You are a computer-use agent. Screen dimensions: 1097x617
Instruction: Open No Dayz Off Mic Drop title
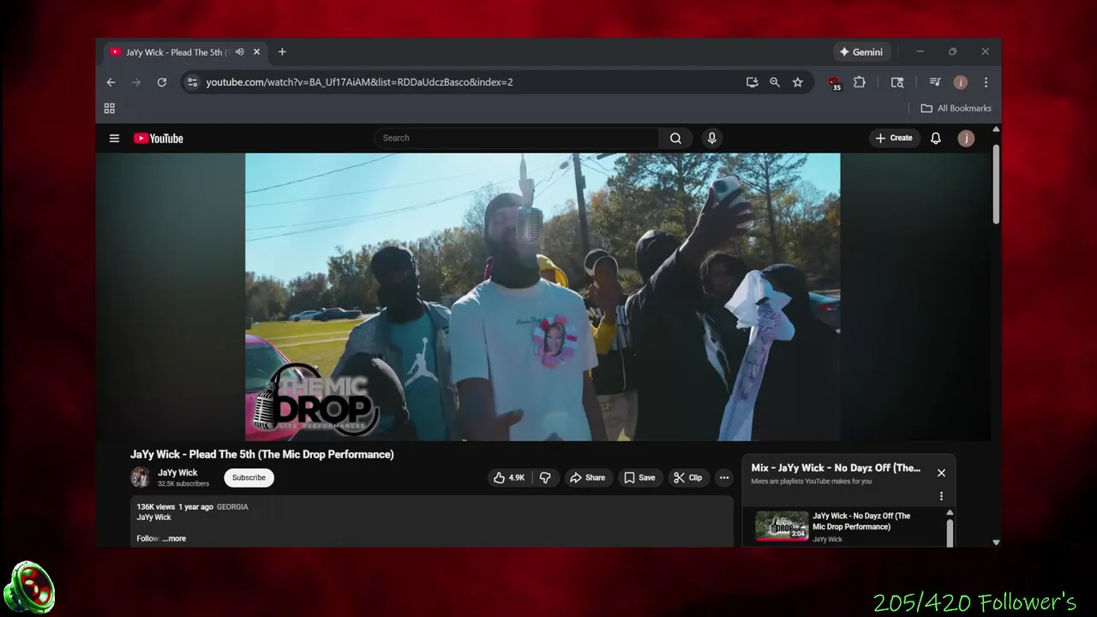861,521
